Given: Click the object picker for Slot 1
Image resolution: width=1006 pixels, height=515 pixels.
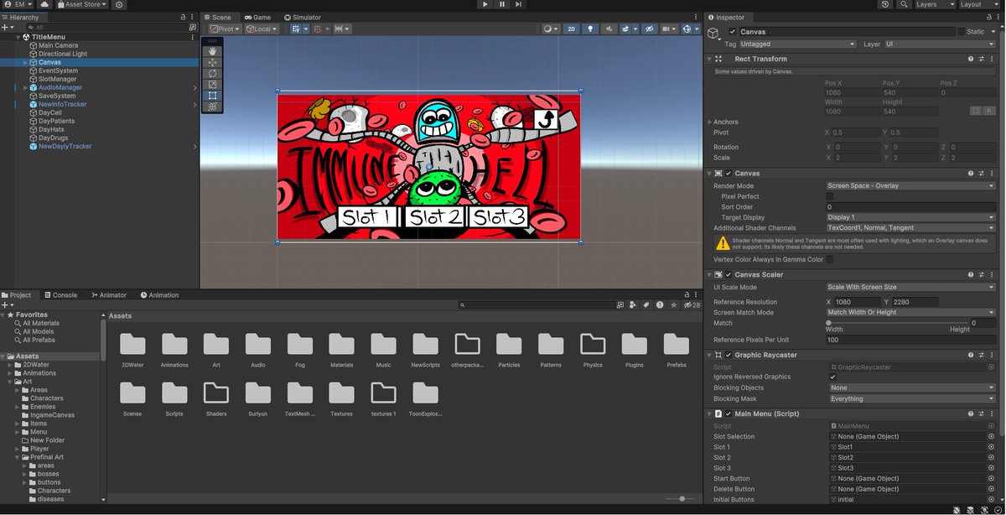Looking at the screenshot, I should (x=991, y=447).
